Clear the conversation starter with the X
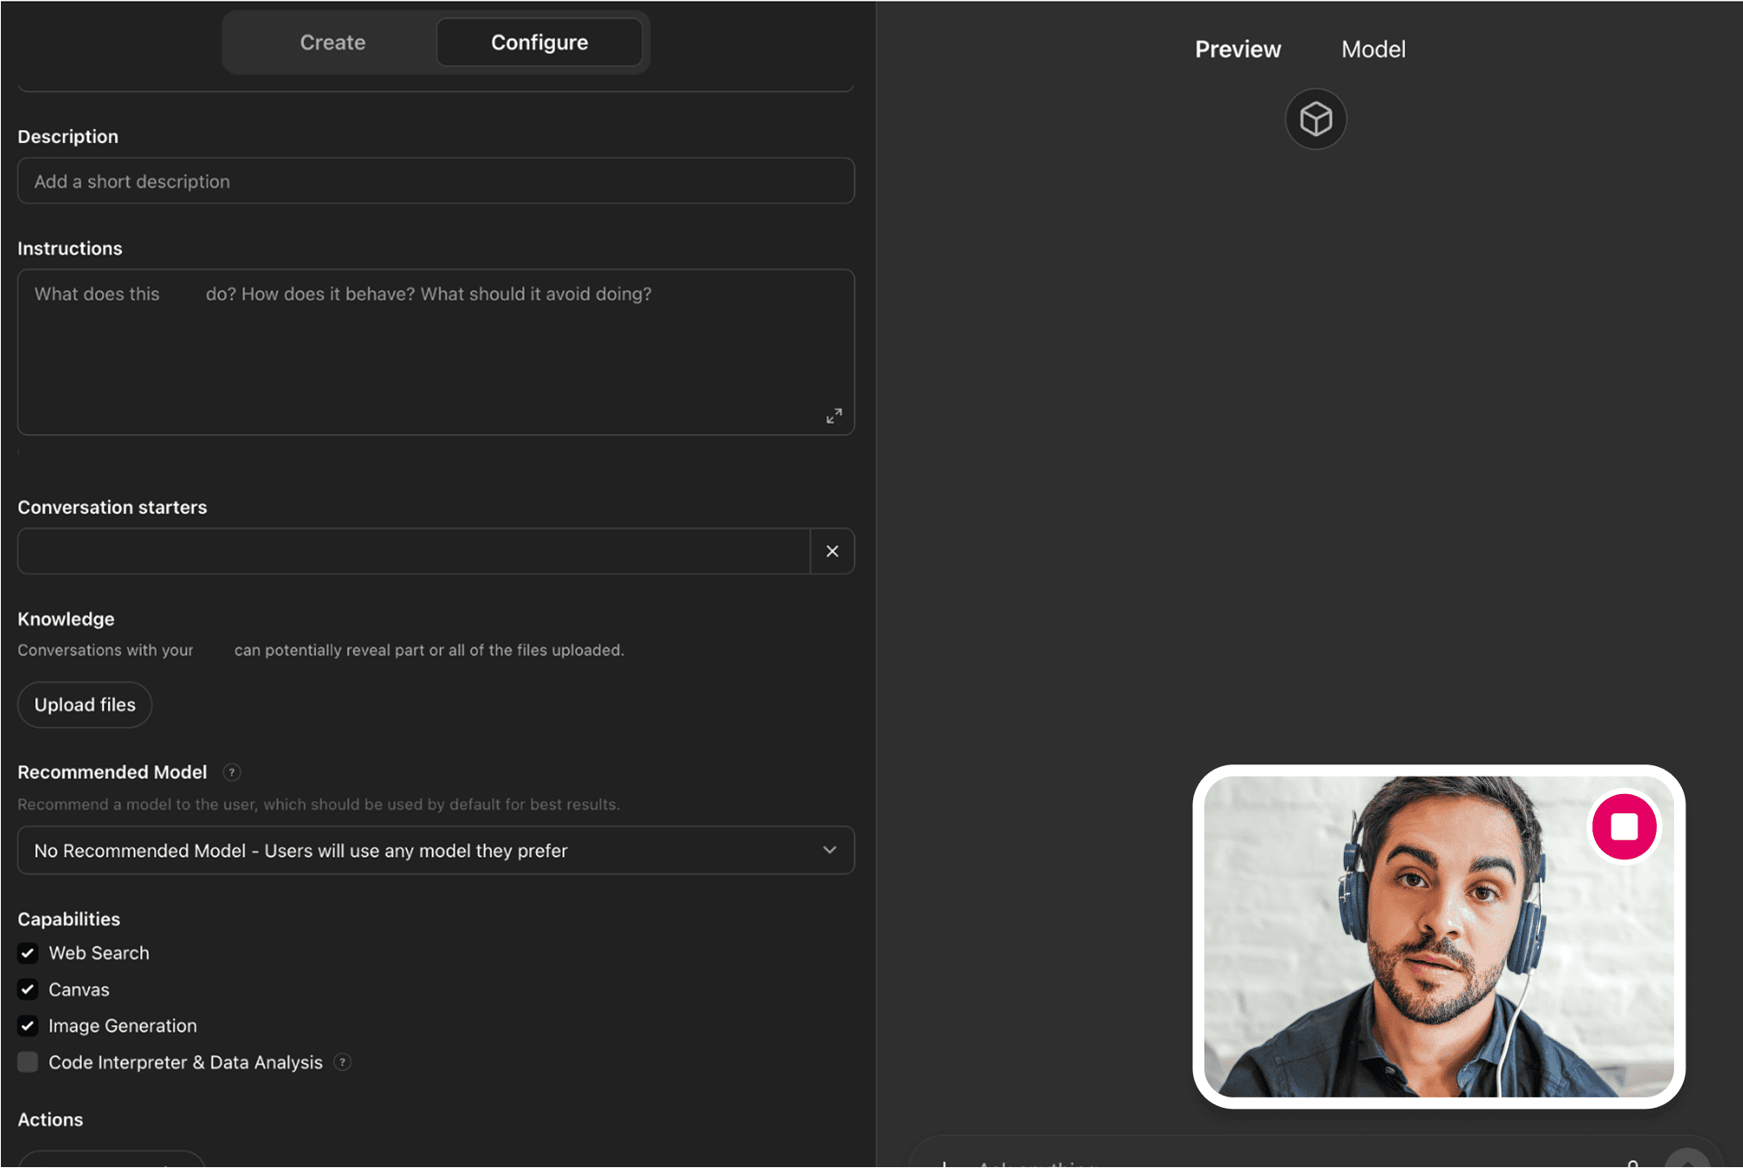 [x=831, y=551]
